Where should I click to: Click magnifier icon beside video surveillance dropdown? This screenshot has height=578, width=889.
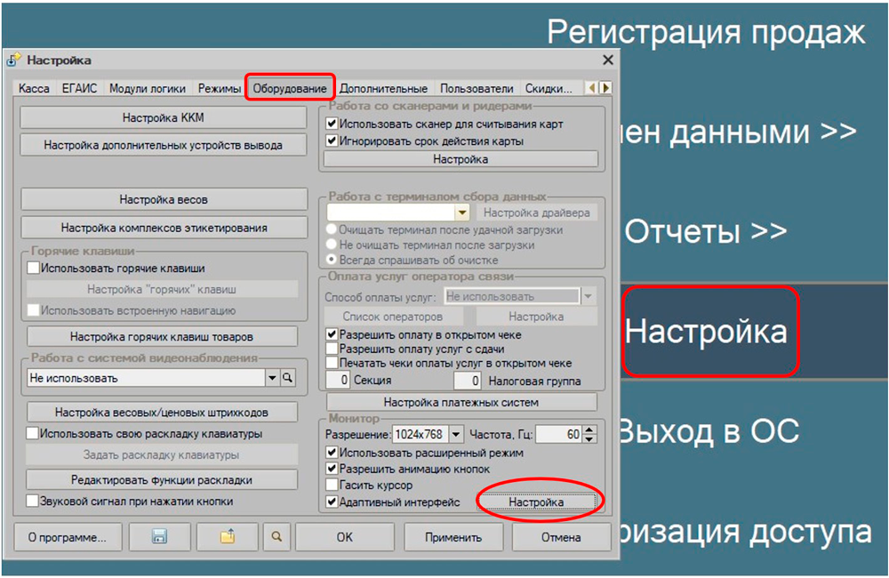(x=288, y=378)
